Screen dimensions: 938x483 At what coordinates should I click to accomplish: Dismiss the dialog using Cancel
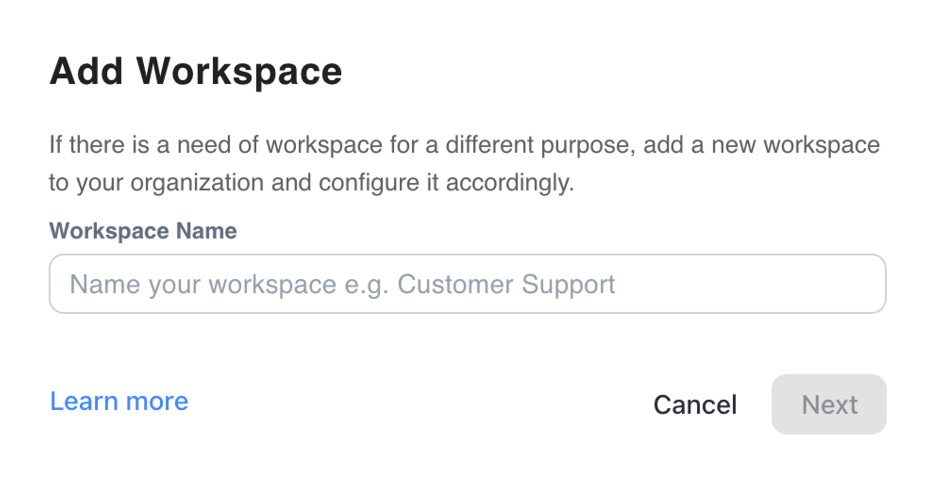[x=694, y=404]
